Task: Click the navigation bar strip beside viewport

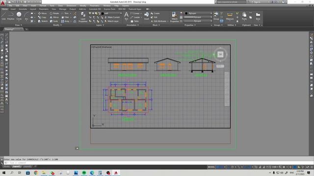Action: point(227,89)
